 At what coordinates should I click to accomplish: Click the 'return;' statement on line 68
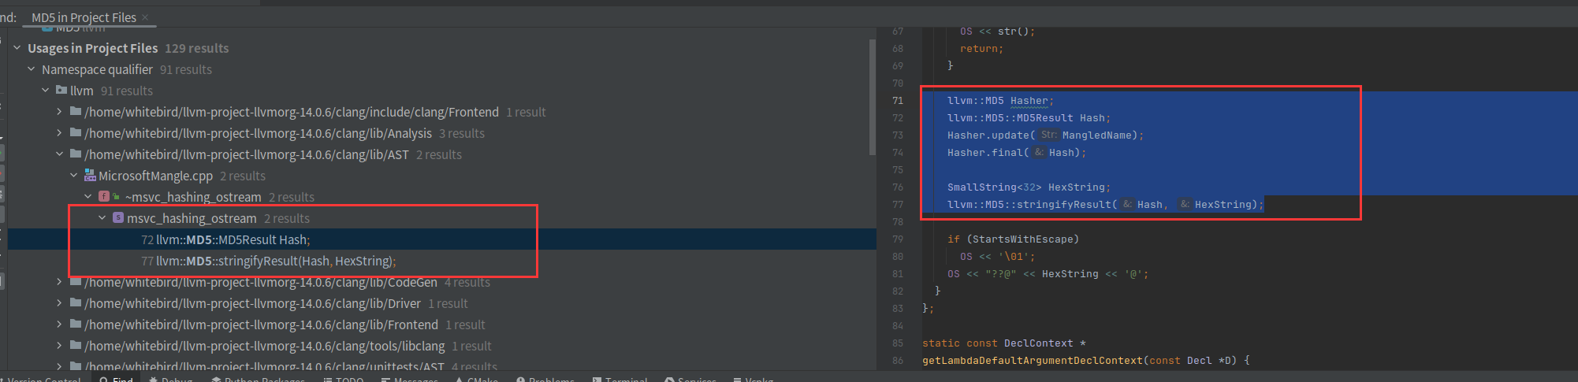(x=982, y=48)
